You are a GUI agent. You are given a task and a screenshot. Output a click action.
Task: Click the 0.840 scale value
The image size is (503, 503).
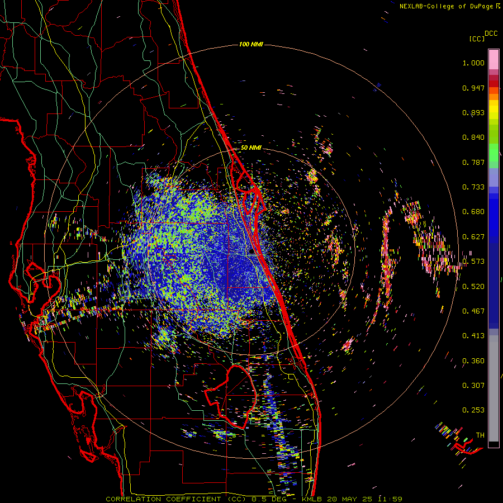tap(473, 137)
